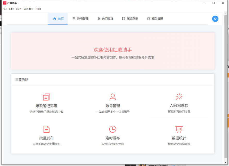Open the File menu

(x=4, y=9)
